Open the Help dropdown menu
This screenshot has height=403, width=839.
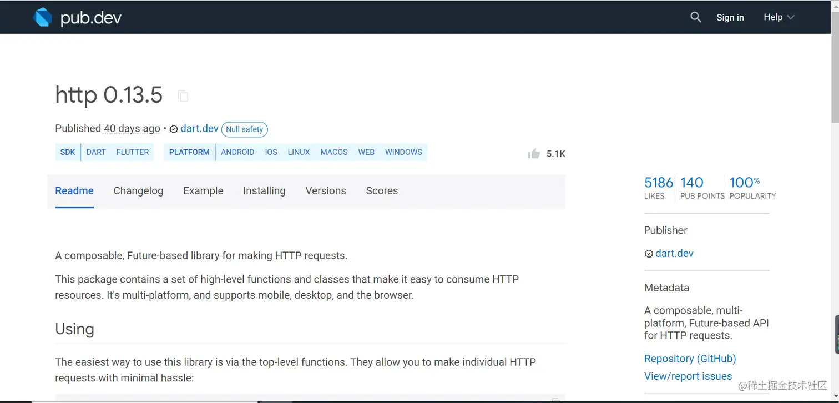pos(779,17)
